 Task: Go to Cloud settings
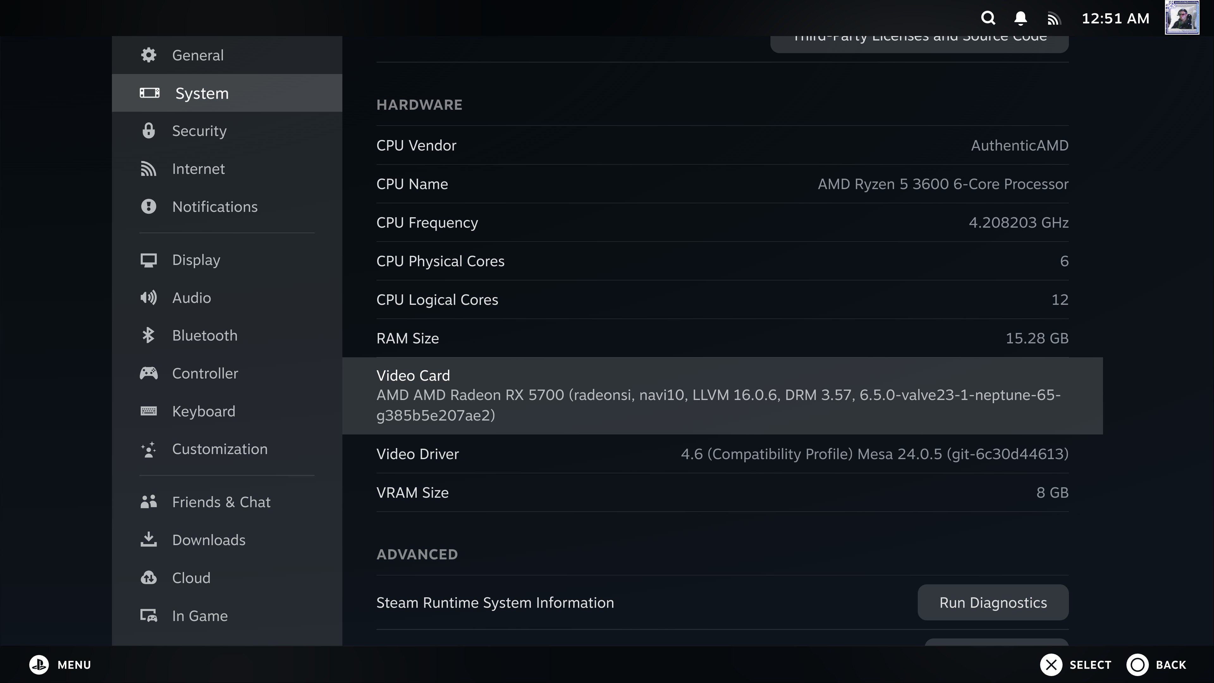coord(227,578)
